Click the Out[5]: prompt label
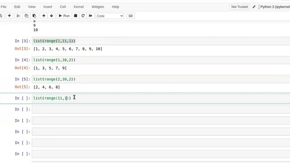290x163 pixels. click(x=22, y=87)
